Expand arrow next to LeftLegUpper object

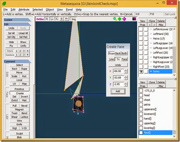[151, 43]
